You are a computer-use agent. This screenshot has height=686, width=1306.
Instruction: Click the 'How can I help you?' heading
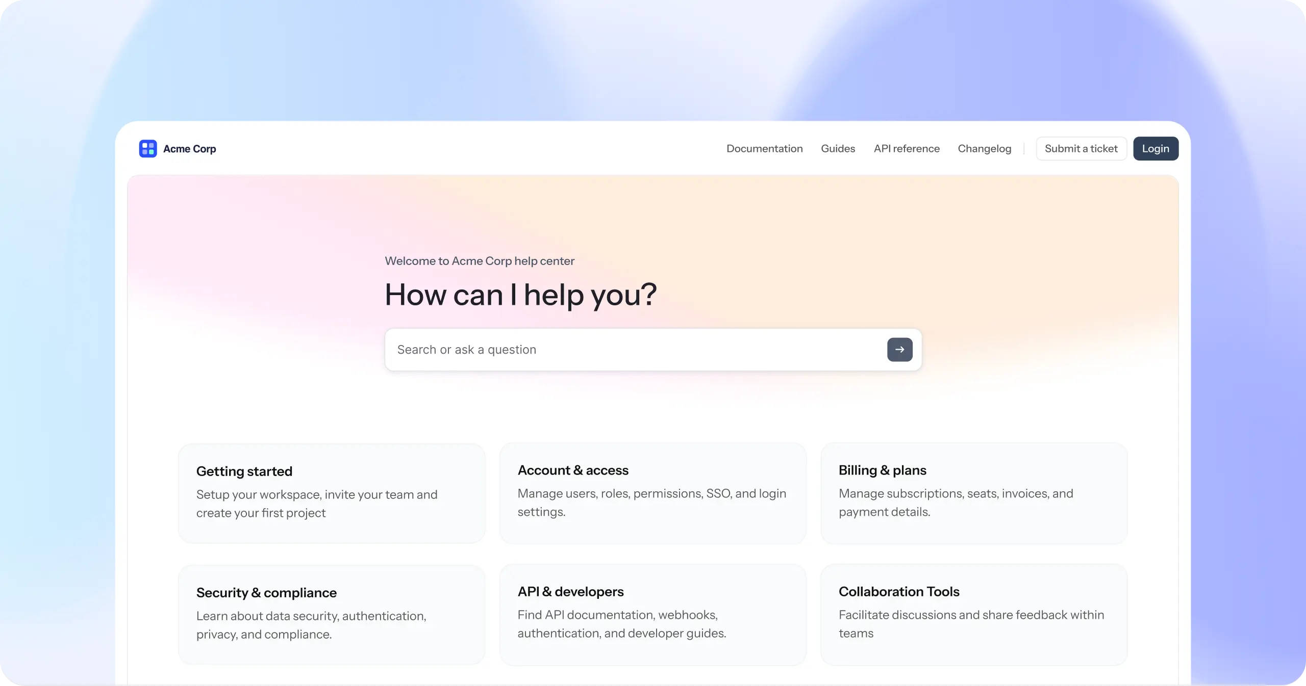point(520,295)
